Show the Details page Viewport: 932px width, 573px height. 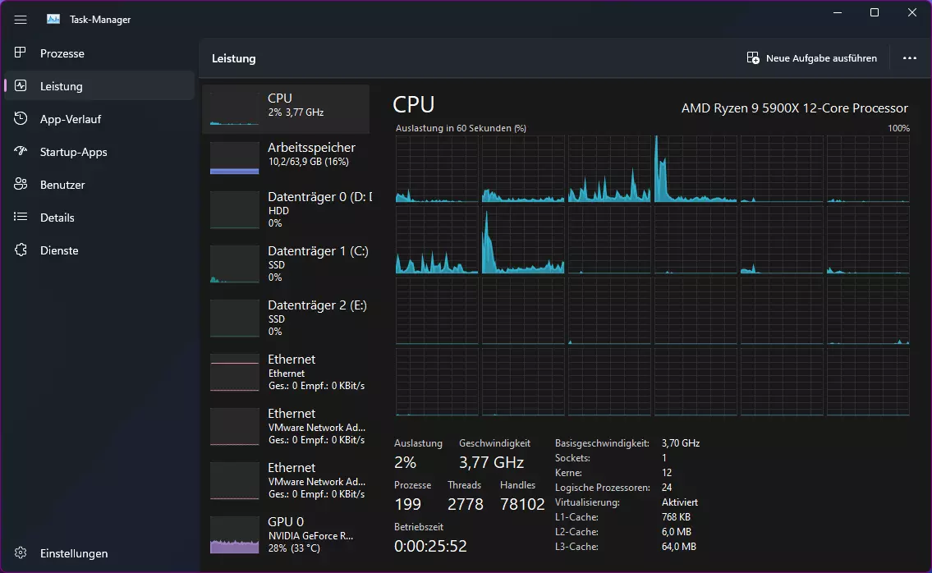pyautogui.click(x=99, y=217)
